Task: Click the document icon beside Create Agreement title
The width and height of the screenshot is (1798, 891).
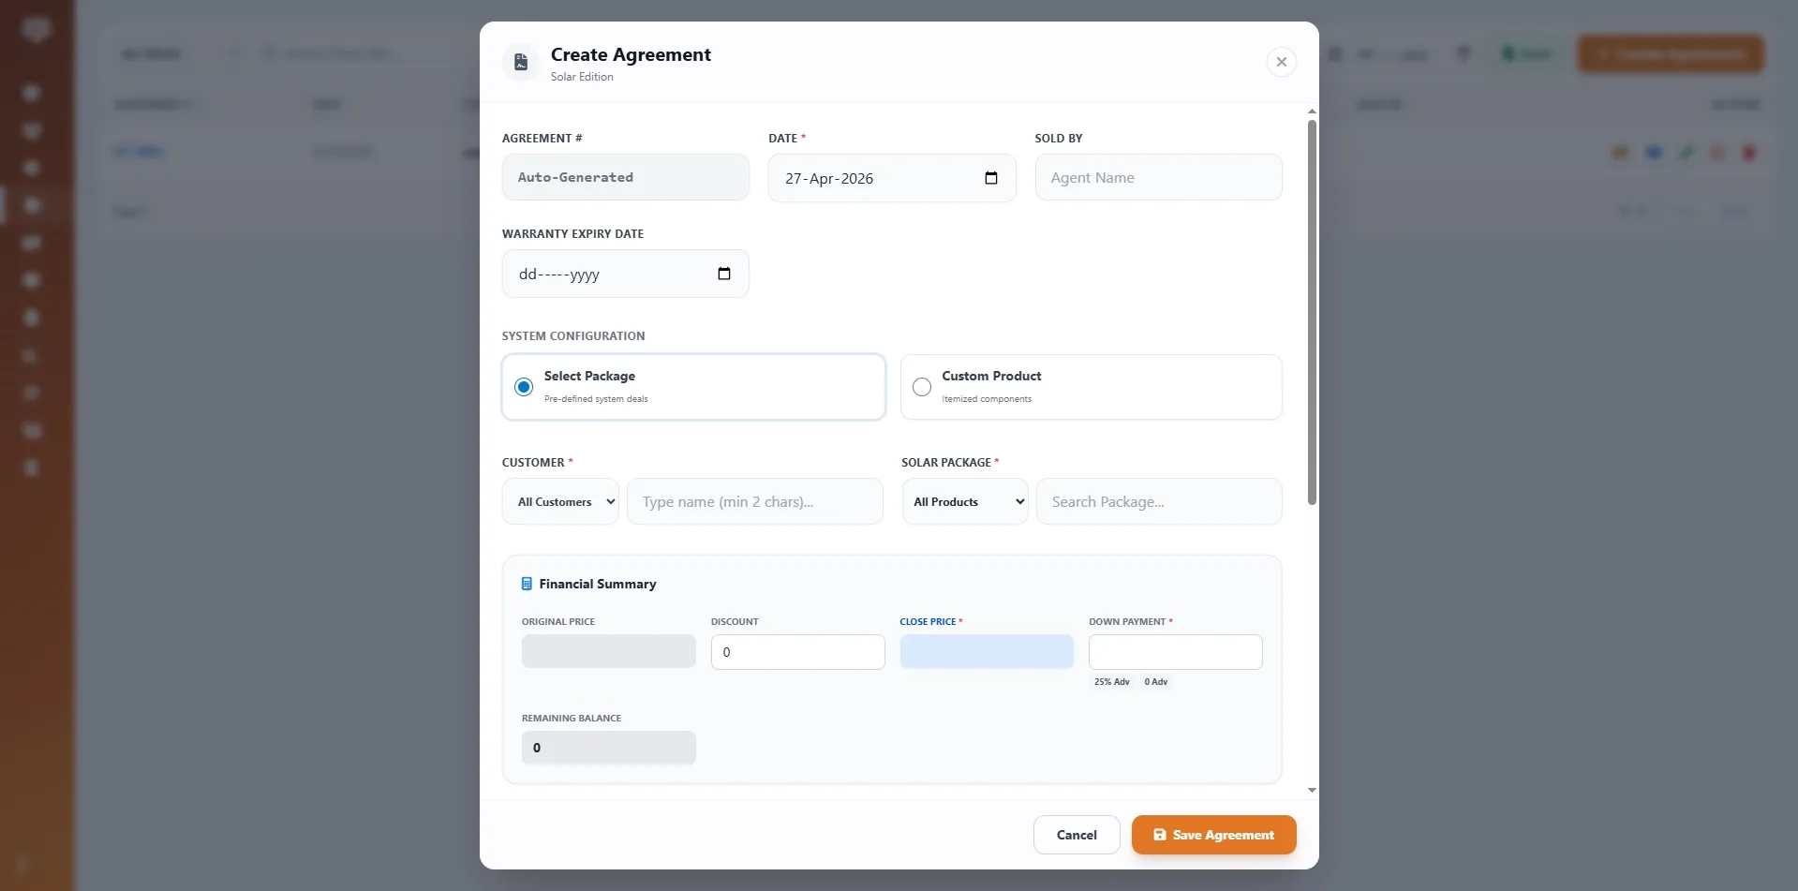Action: 521,62
